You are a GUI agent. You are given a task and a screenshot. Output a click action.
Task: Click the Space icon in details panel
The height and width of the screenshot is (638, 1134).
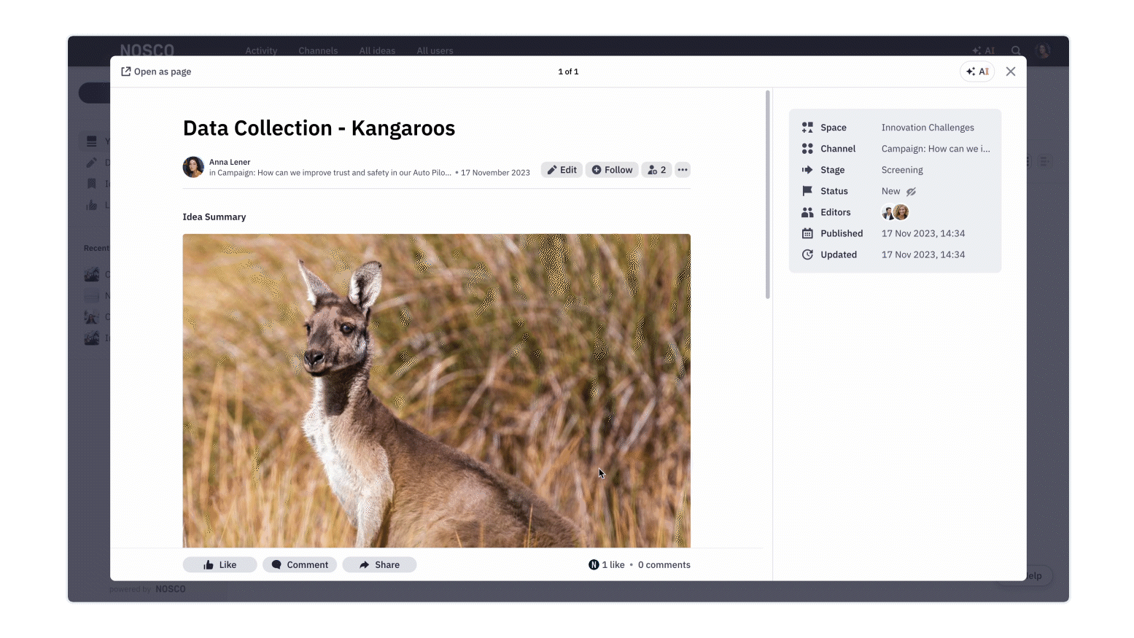point(807,128)
